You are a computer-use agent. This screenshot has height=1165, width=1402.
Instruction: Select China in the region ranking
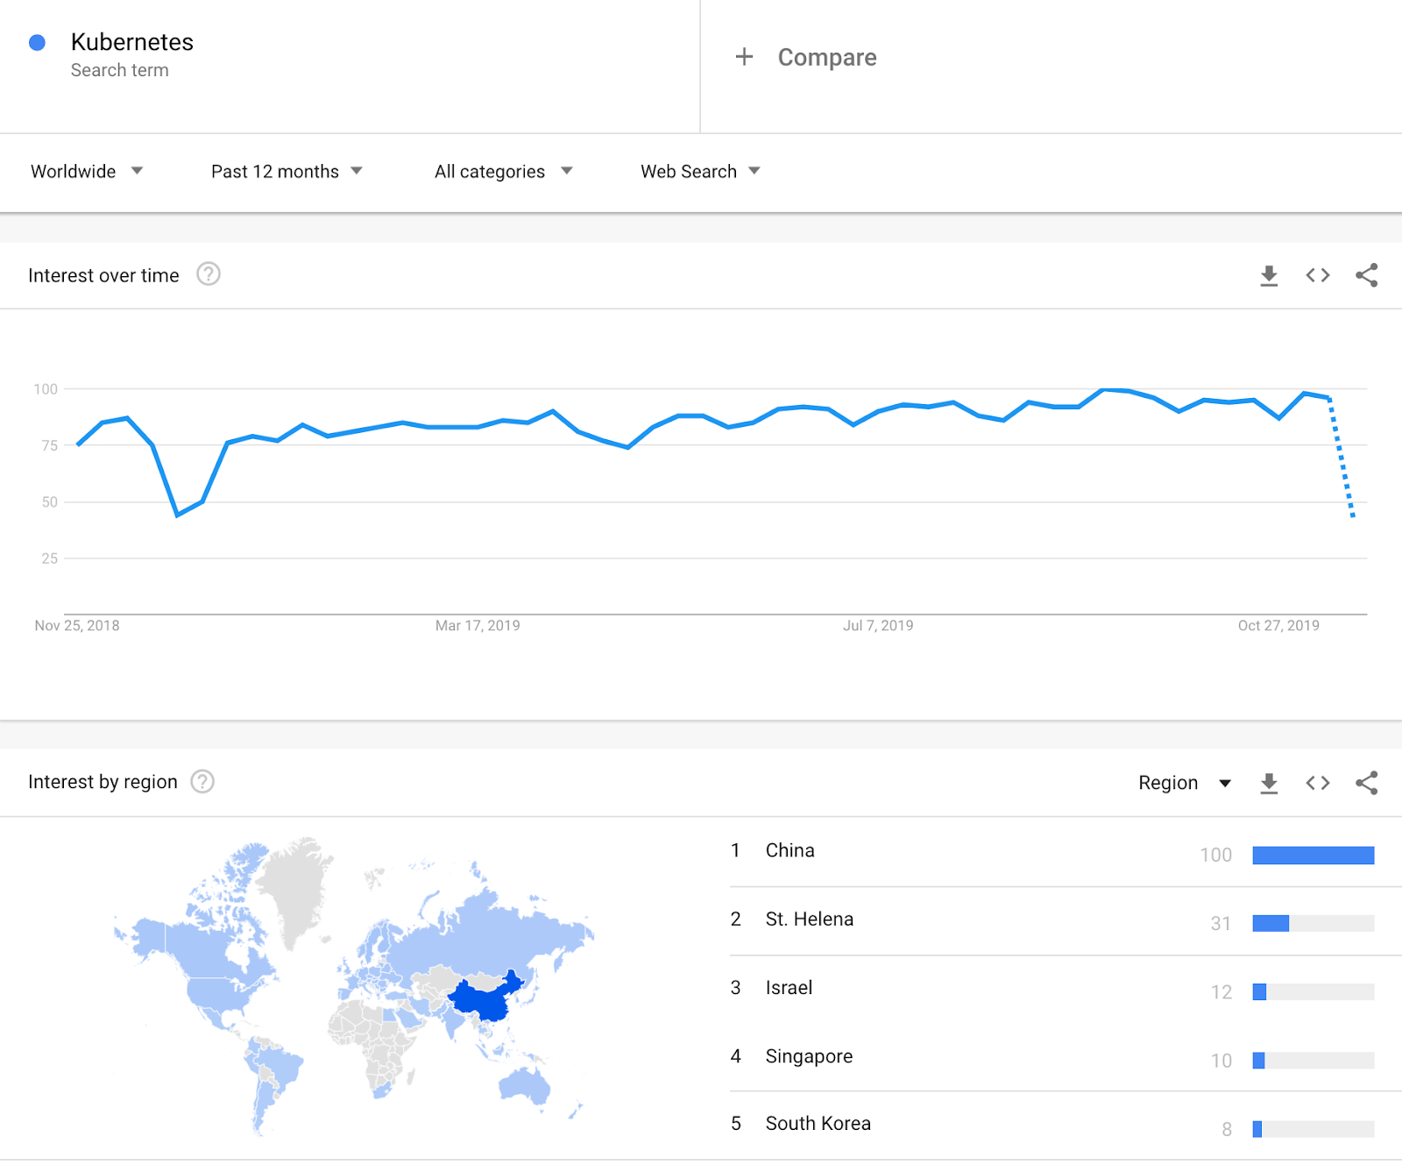[x=790, y=850]
